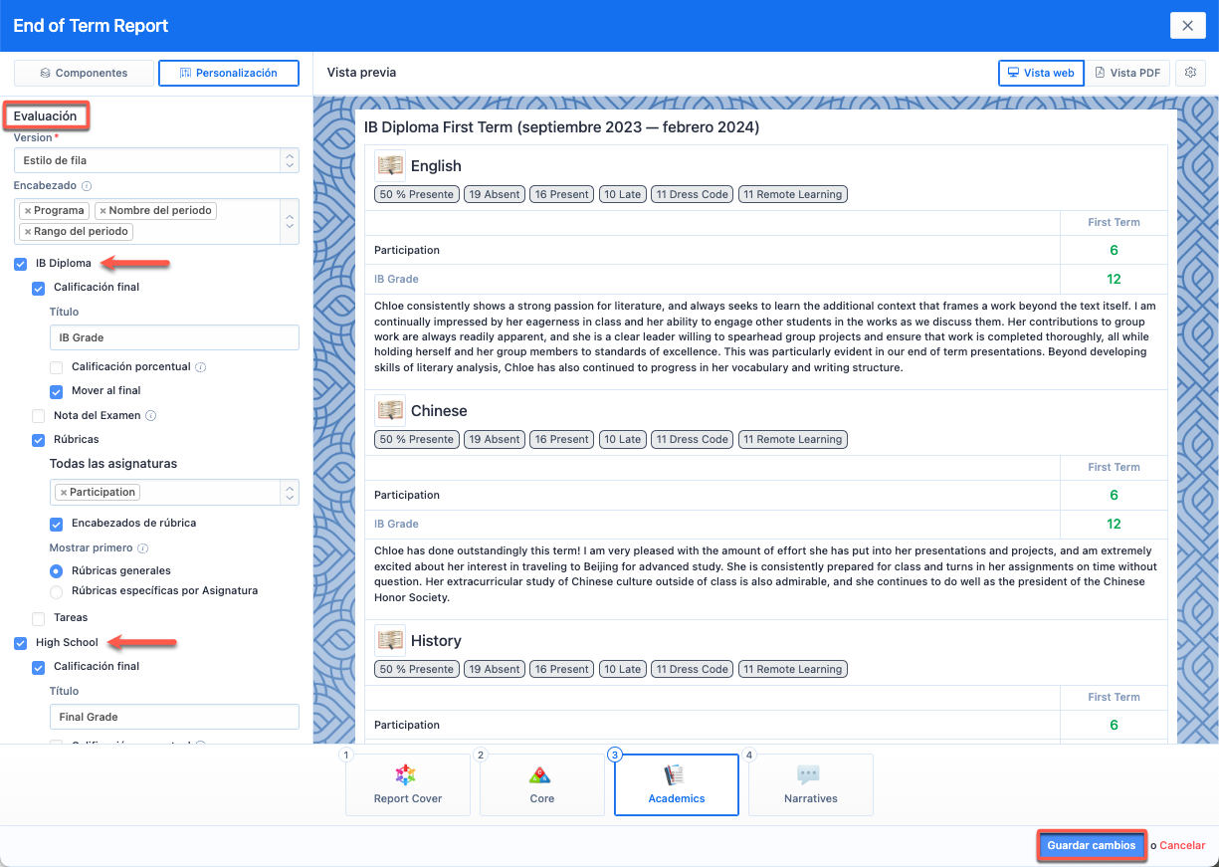Screen dimensions: 1219x867
Task: Select the Narratives page thumbnail
Action: click(810, 784)
